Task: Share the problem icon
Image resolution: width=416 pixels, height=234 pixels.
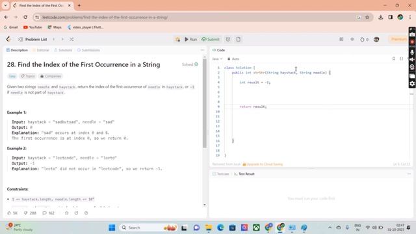Action: (x=77, y=213)
